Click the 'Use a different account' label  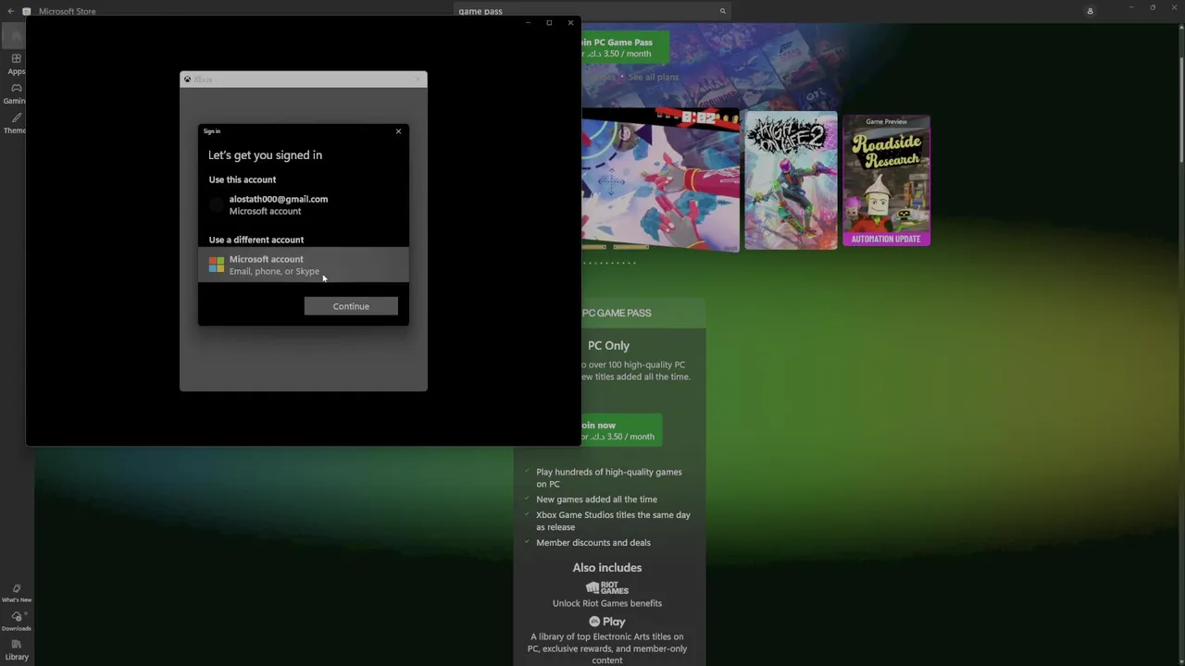click(256, 240)
